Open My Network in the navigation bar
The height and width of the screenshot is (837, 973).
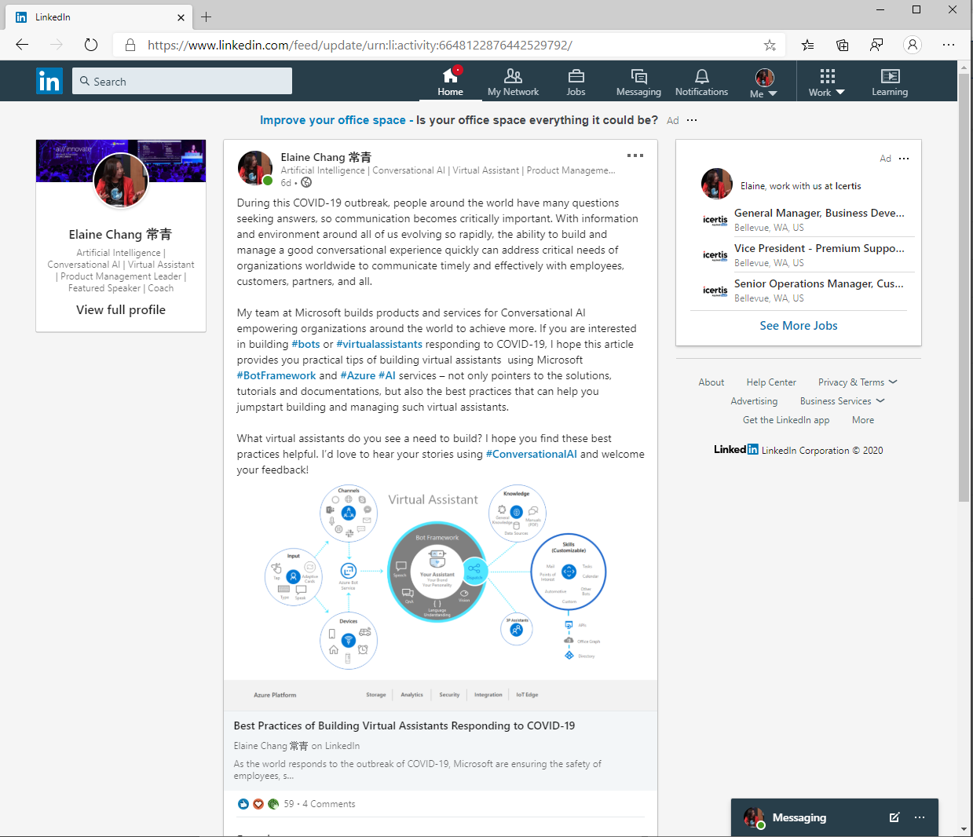click(x=513, y=81)
